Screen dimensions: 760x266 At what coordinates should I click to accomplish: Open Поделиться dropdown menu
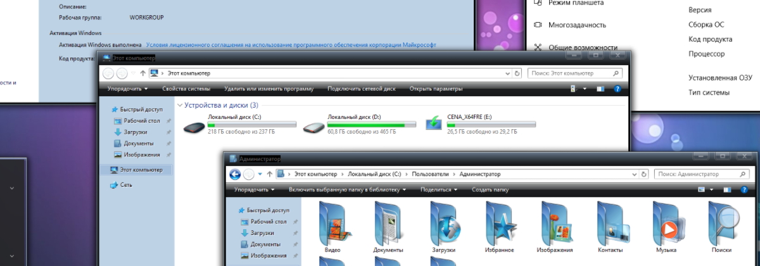[439, 189]
